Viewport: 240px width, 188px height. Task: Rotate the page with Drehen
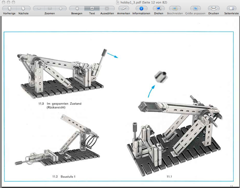[x=159, y=8]
